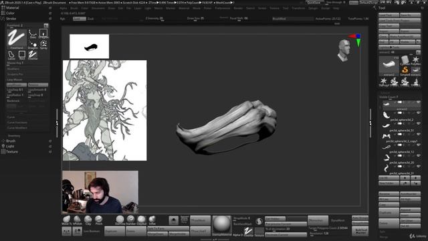Pick the Cylinder3D tool thumbnail
The image size is (428, 241).
click(x=405, y=60)
